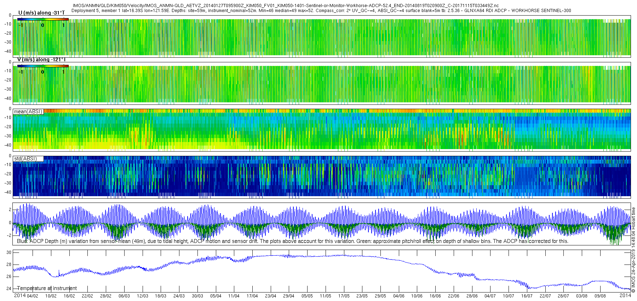The image size is (637, 301).
Task: Select the 'V (m/s) along -121°T' panel title
Action: coord(41,60)
